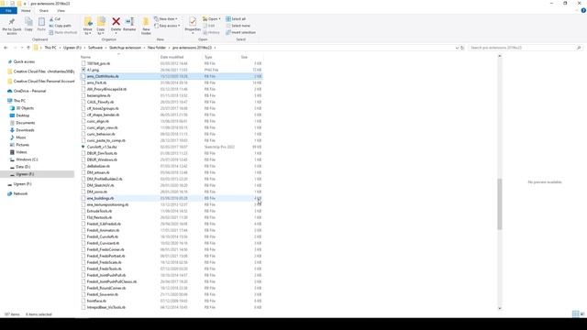The width and height of the screenshot is (587, 330).
Task: Select the file ExtrudeTools.rb
Action: pos(99,211)
